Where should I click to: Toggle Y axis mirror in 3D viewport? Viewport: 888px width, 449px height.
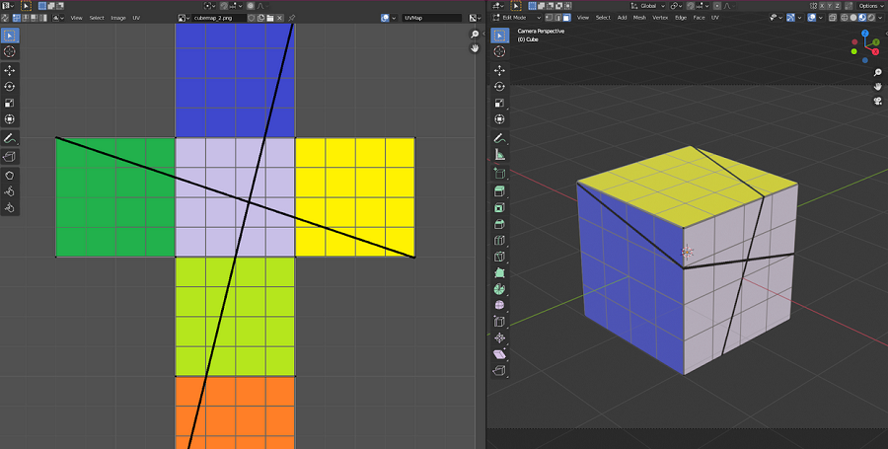click(x=830, y=6)
